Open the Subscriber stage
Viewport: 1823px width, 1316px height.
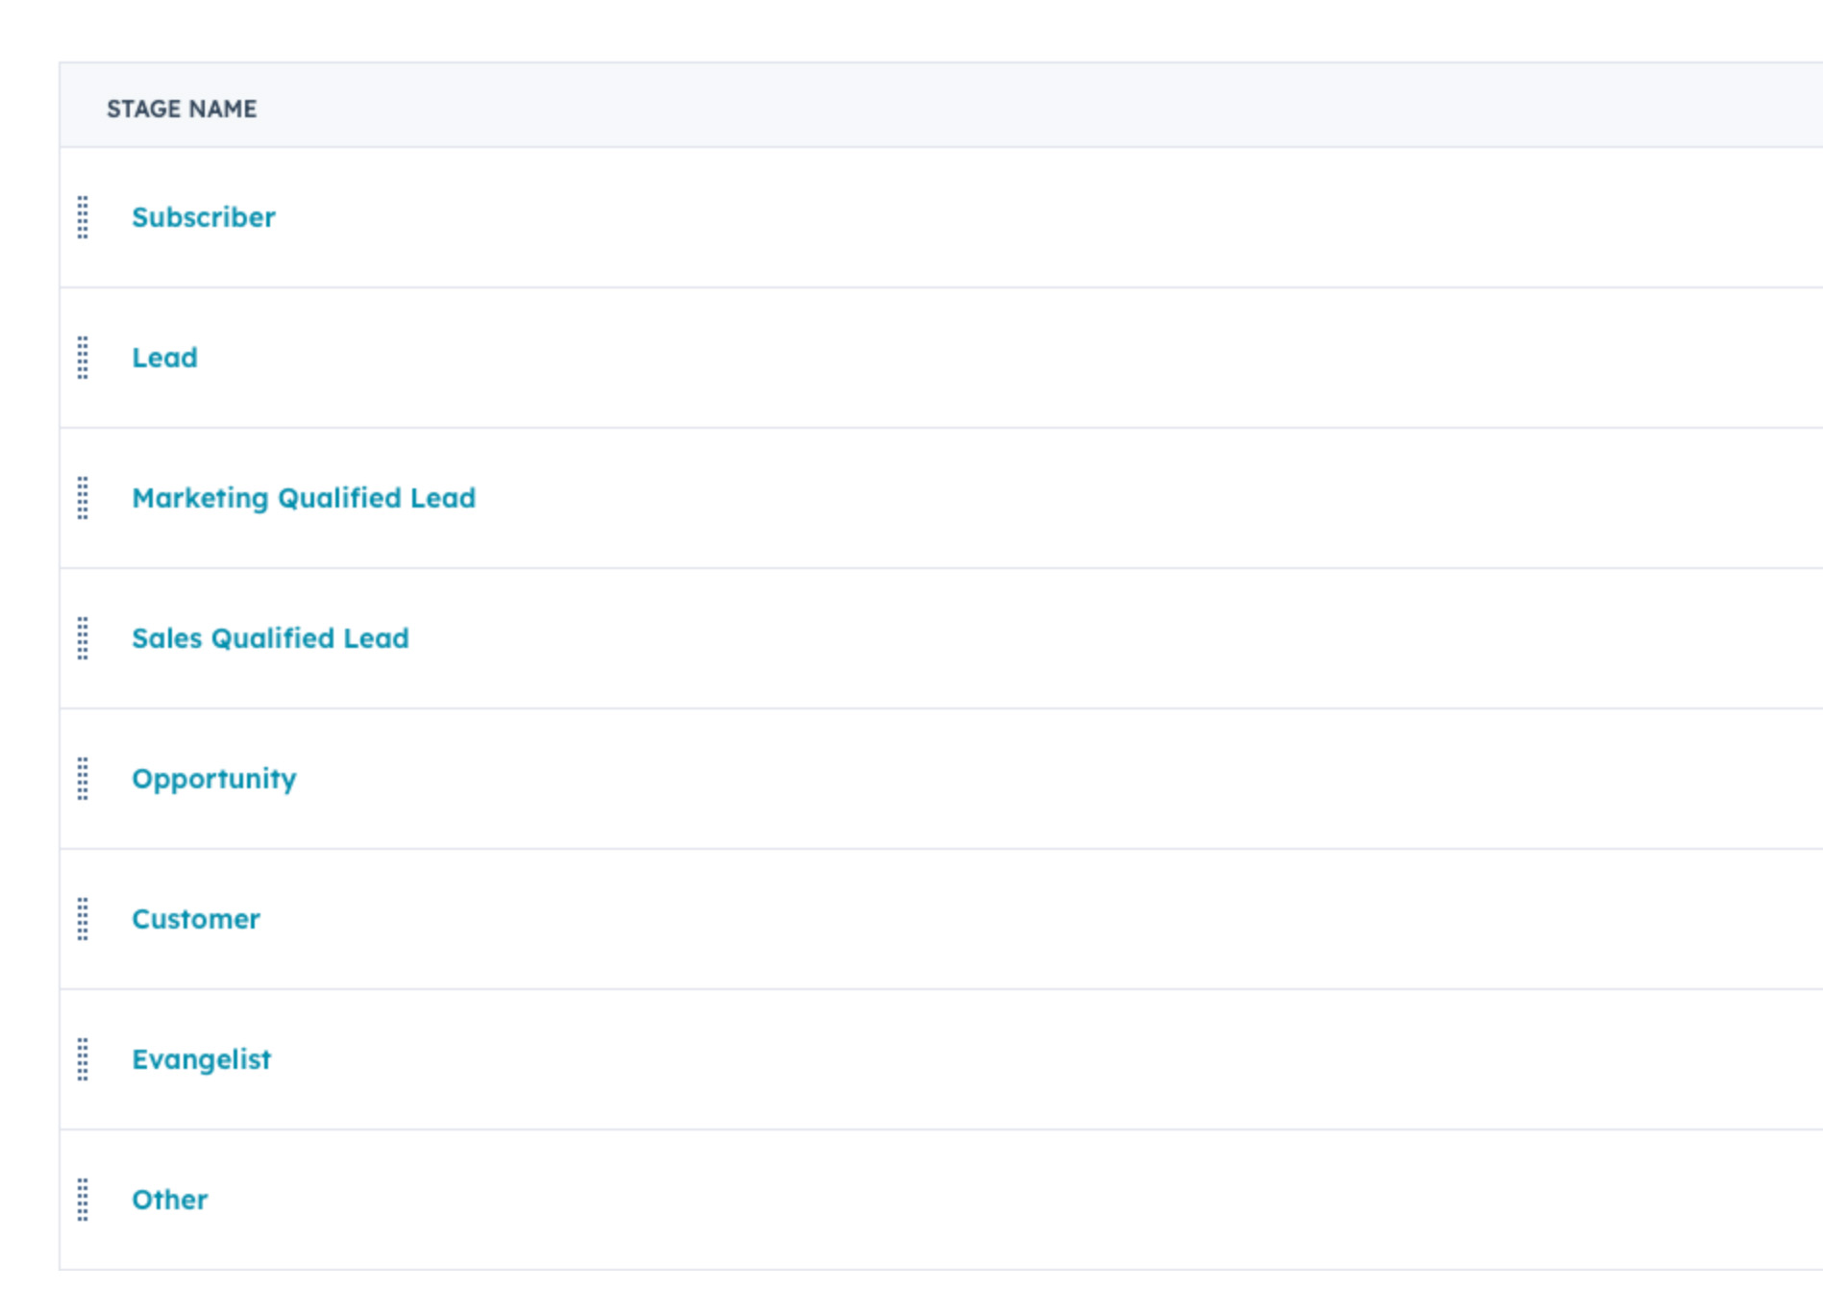point(204,217)
